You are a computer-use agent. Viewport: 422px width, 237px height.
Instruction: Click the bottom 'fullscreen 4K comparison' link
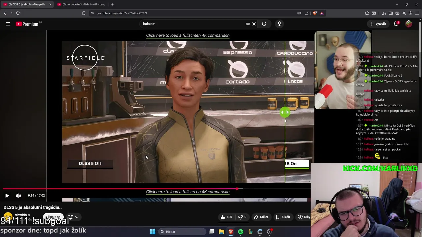(188, 192)
